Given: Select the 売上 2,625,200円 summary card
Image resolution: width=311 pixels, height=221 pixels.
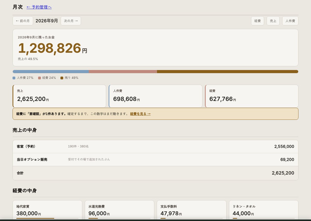Looking at the screenshot, I should tap(59, 96).
